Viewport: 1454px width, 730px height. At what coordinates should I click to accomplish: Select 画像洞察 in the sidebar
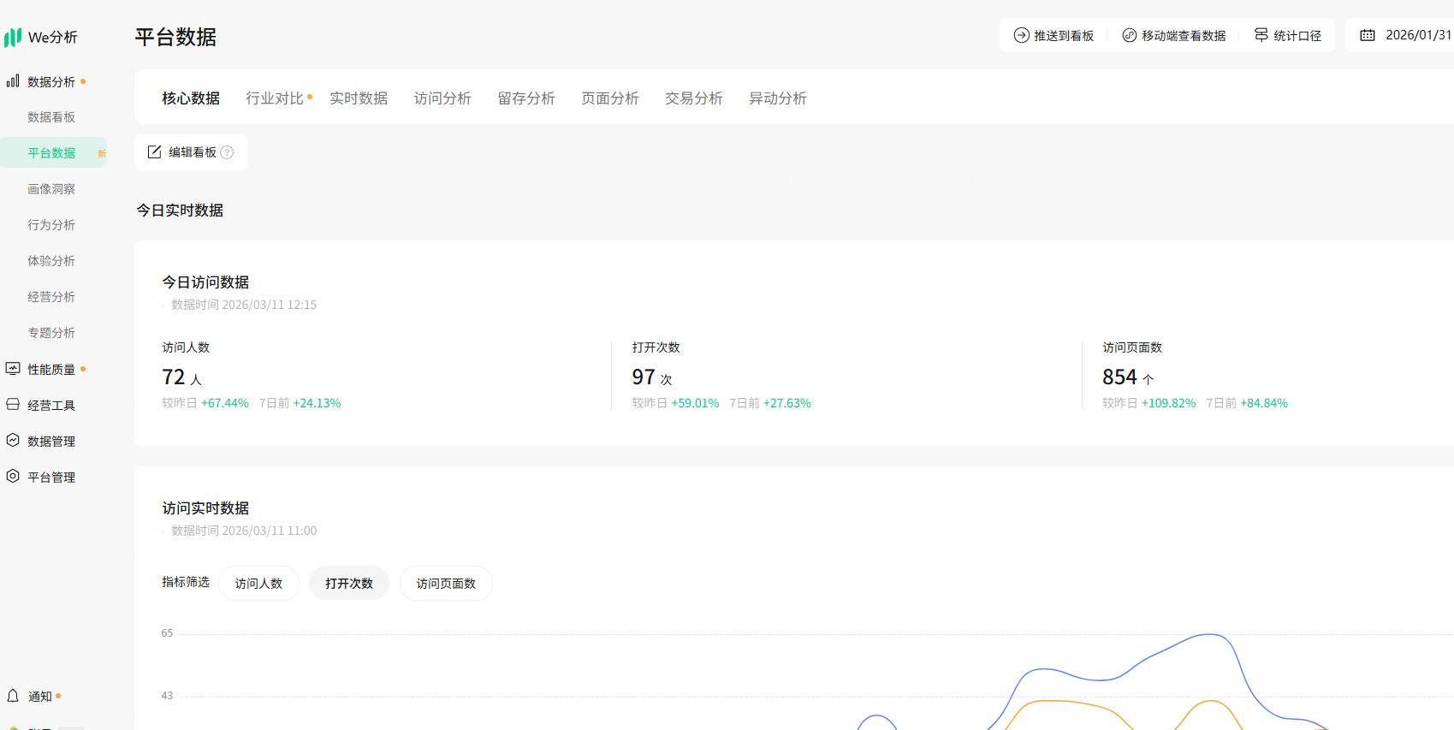tap(51, 189)
